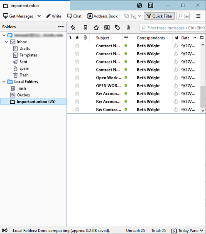Sort by Correspondents column
The height and width of the screenshot is (234, 206).
click(x=151, y=38)
